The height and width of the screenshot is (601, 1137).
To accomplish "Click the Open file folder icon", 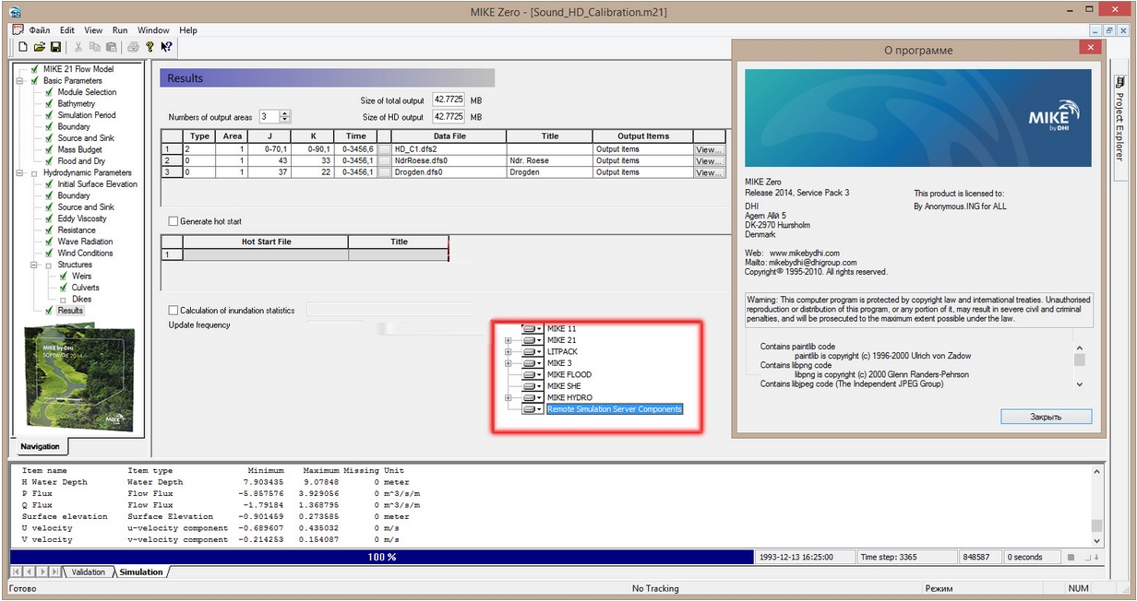I will (x=40, y=47).
